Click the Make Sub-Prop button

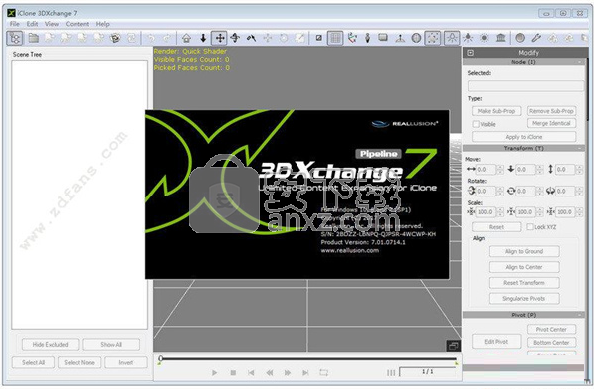point(496,111)
